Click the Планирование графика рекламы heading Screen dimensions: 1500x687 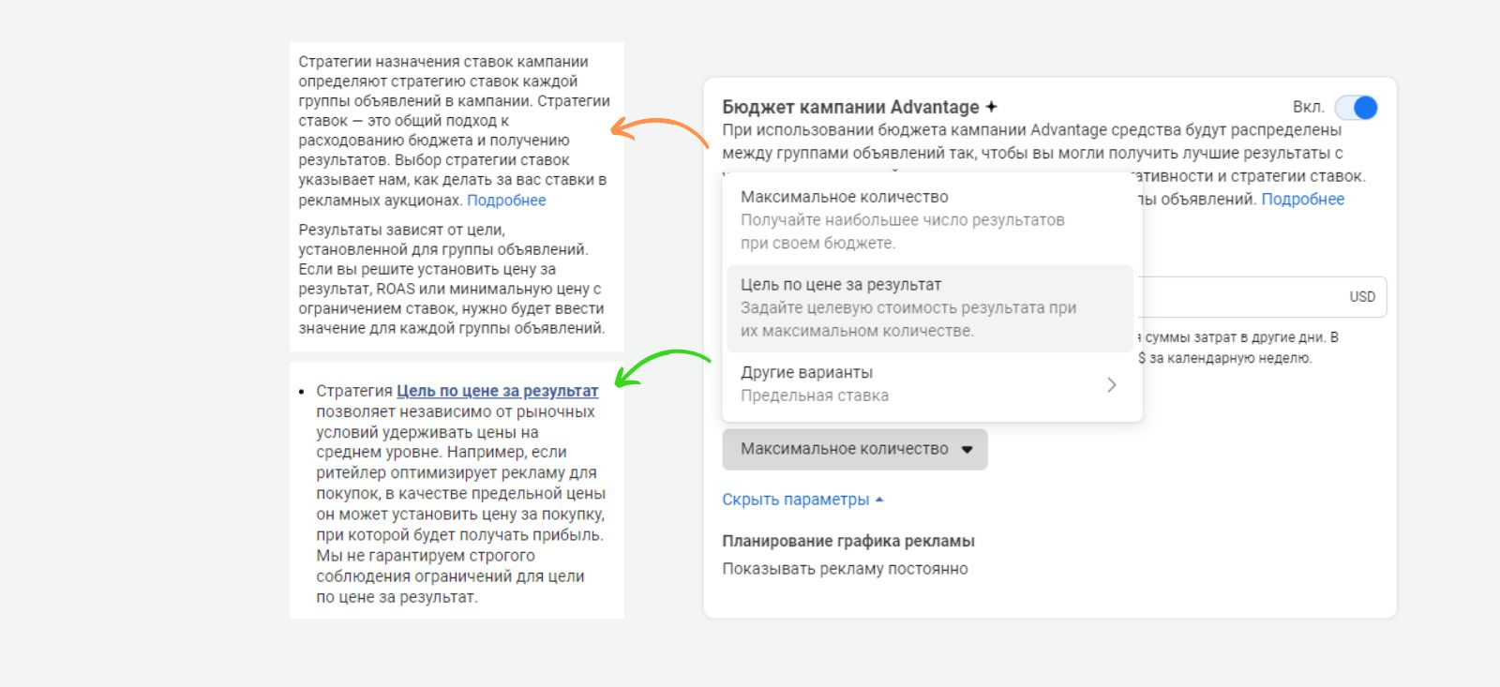(847, 541)
